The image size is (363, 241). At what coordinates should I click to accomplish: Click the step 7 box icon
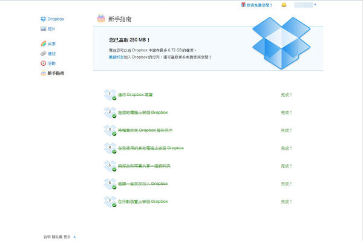coord(110,202)
